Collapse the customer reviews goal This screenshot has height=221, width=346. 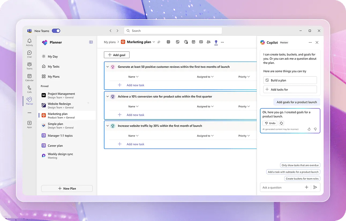[108, 67]
